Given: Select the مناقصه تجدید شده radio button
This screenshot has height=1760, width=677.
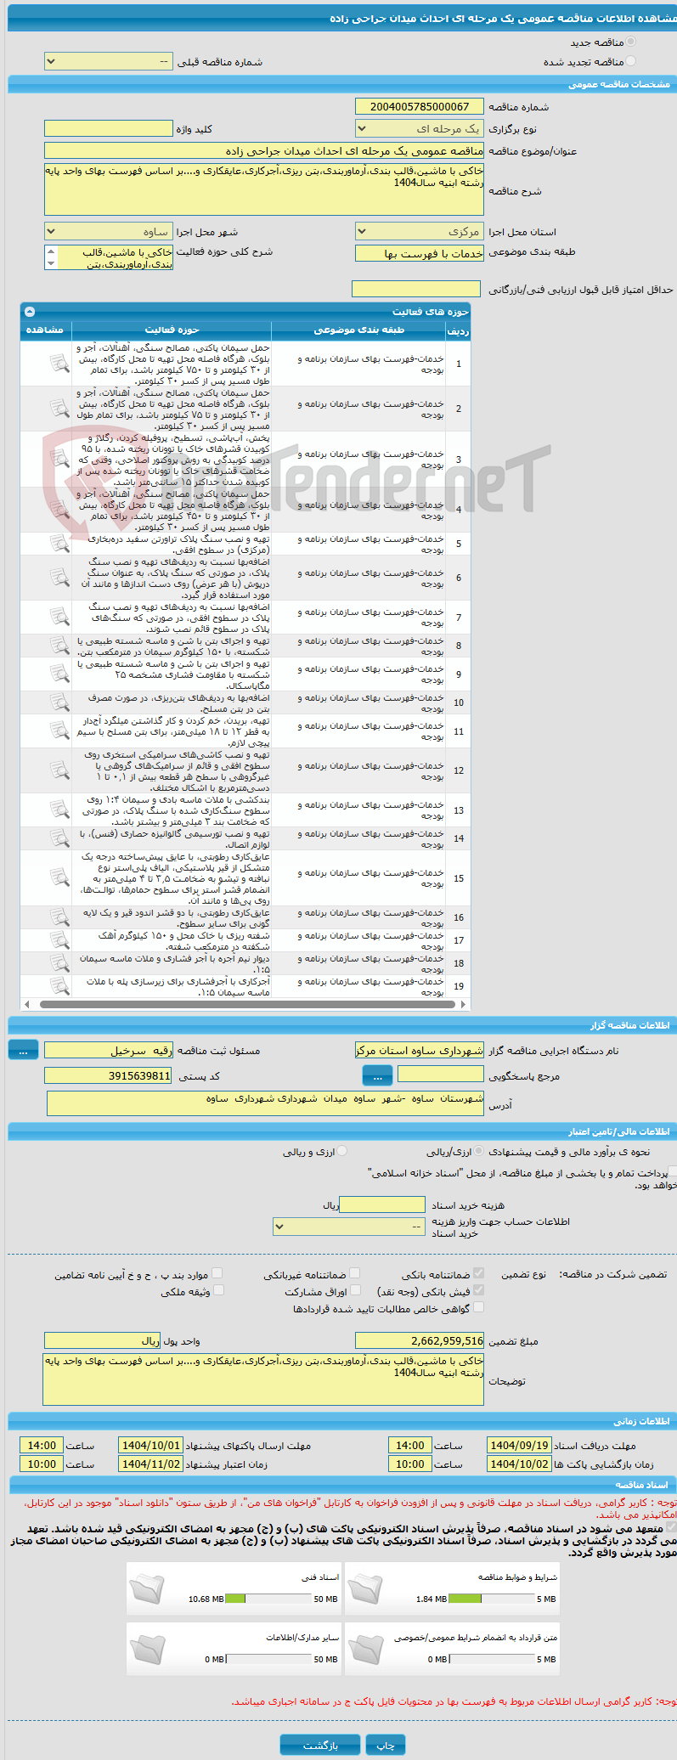Looking at the screenshot, I should tap(630, 61).
